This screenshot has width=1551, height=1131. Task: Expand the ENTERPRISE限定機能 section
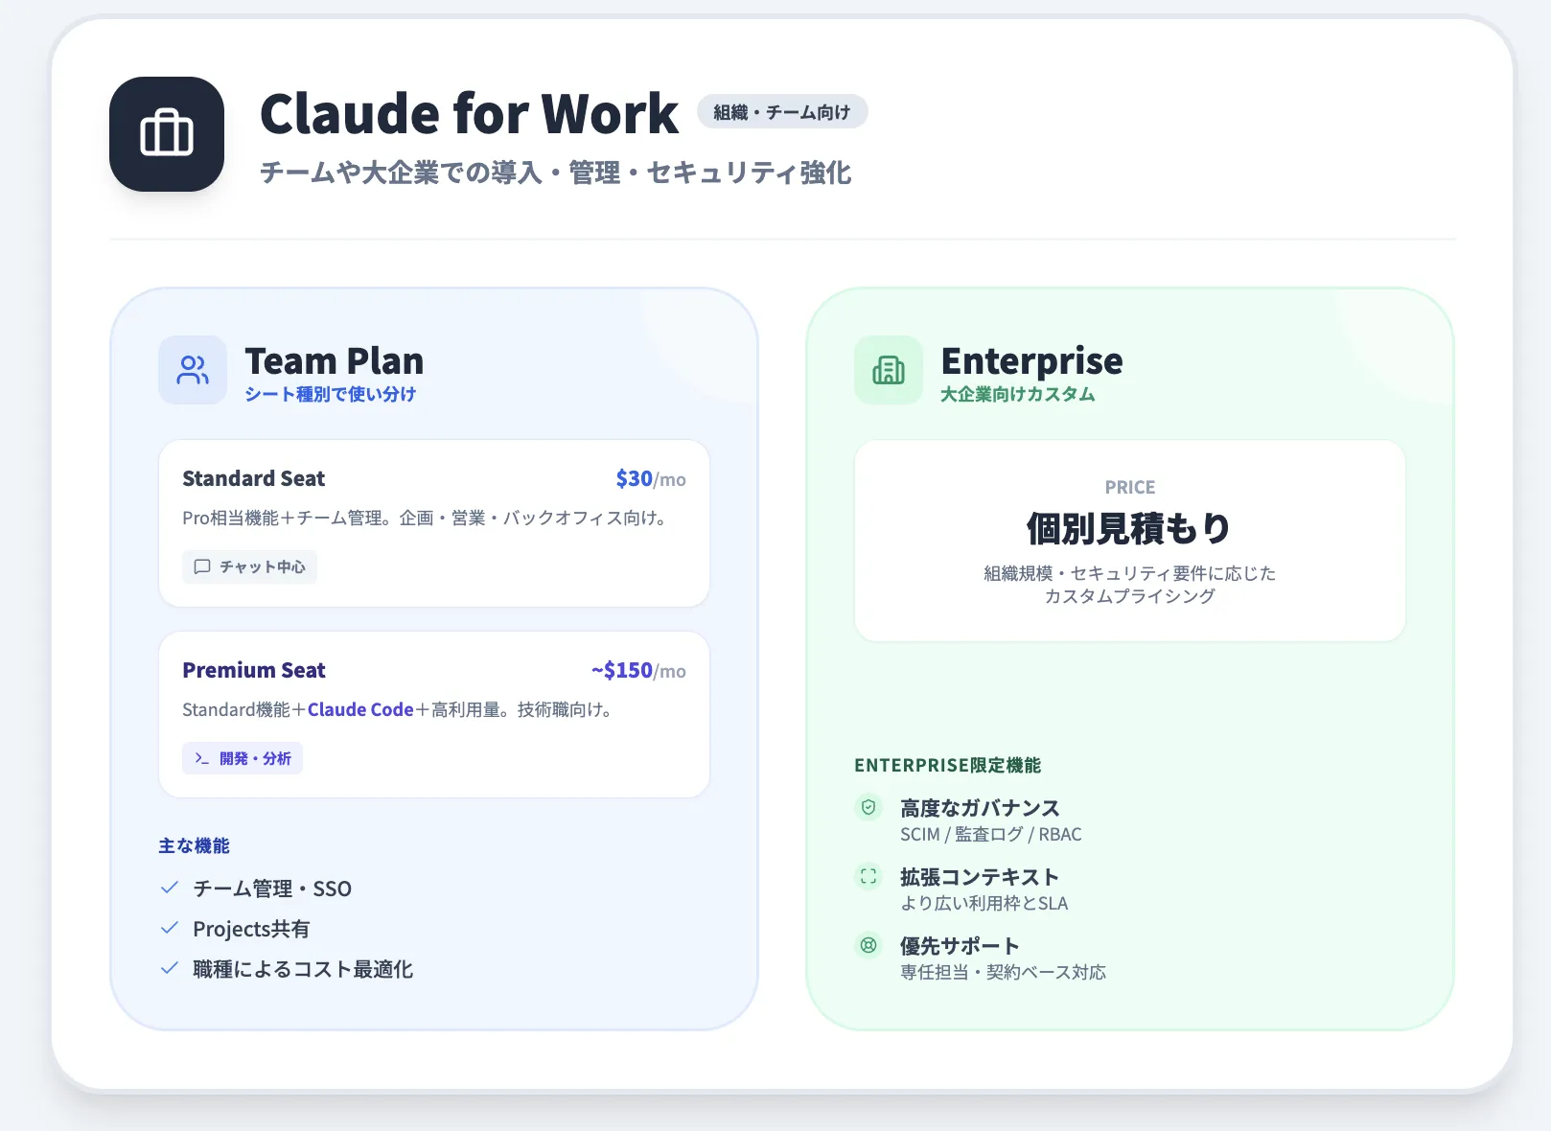(948, 766)
